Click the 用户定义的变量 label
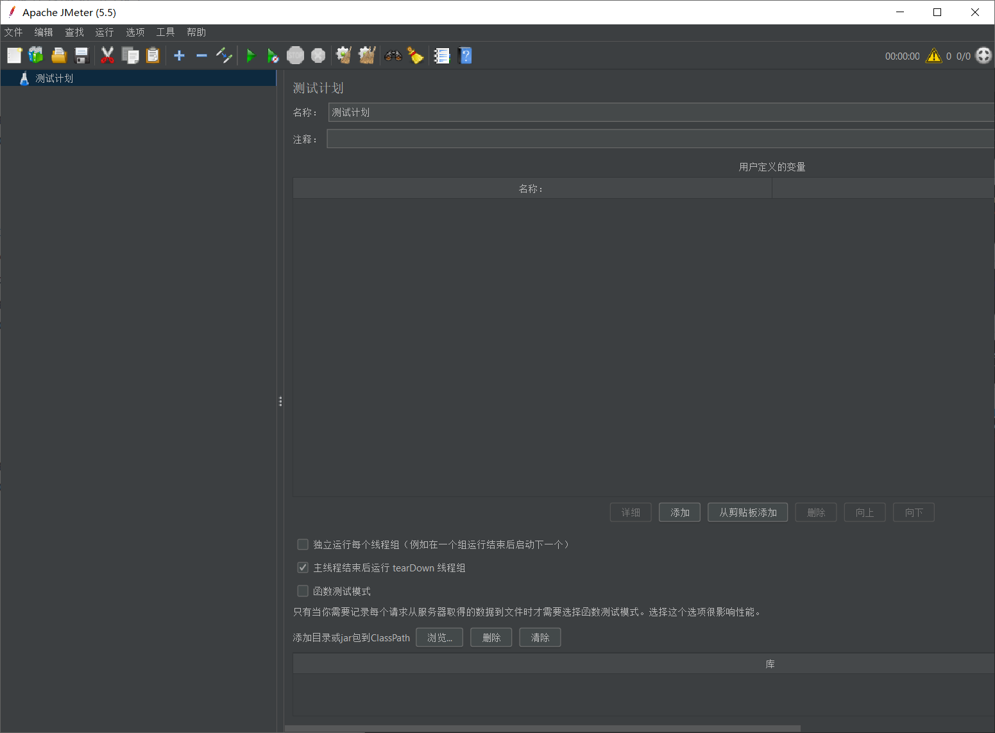 click(772, 167)
